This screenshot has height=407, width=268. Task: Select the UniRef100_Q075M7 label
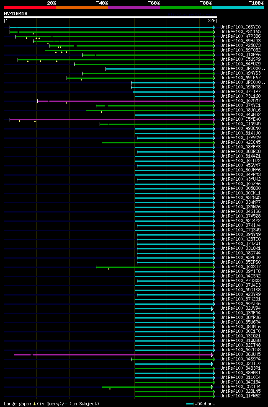240,101
